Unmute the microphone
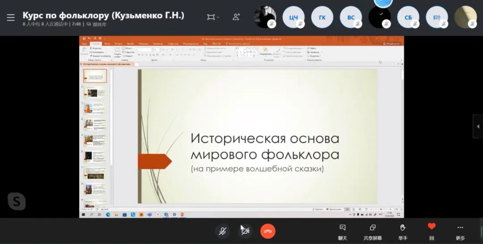The width and height of the screenshot is (483, 244). (x=222, y=231)
